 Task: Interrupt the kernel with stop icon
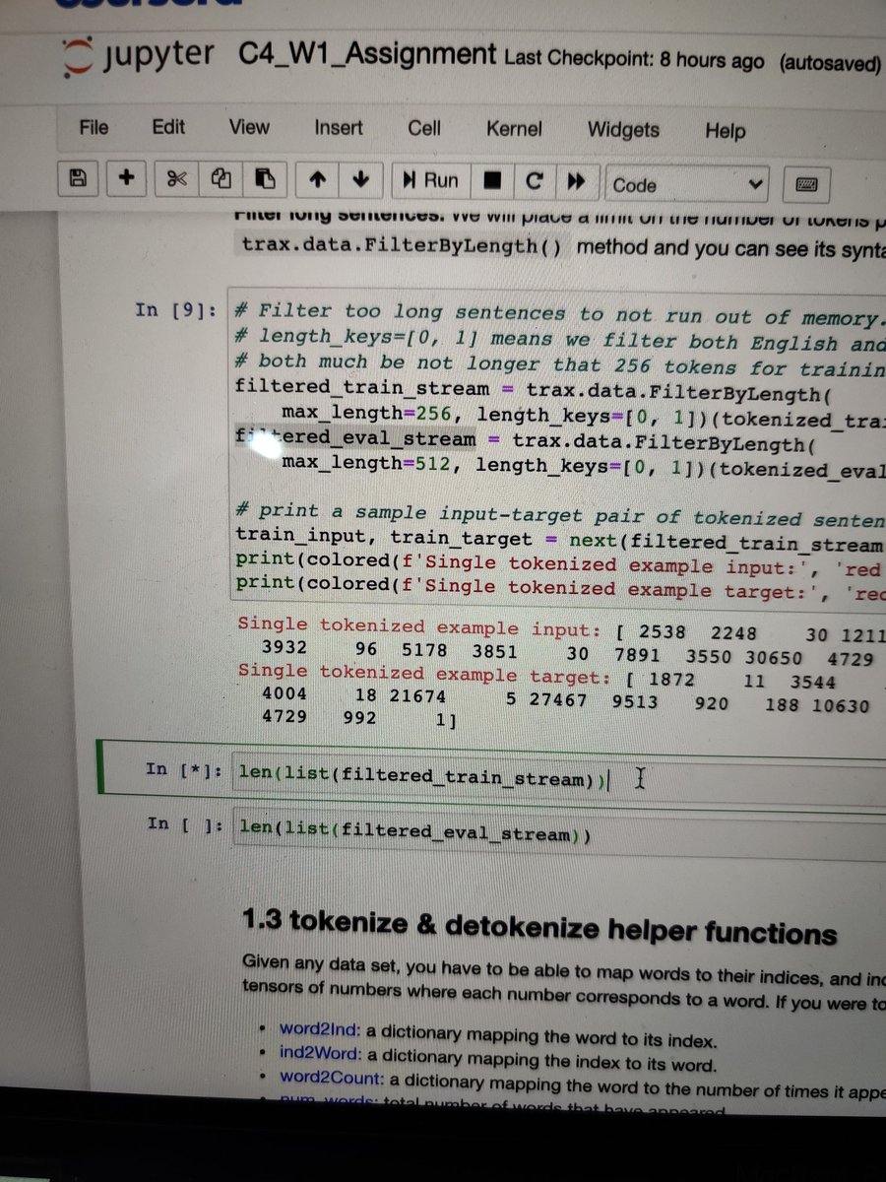[x=492, y=182]
